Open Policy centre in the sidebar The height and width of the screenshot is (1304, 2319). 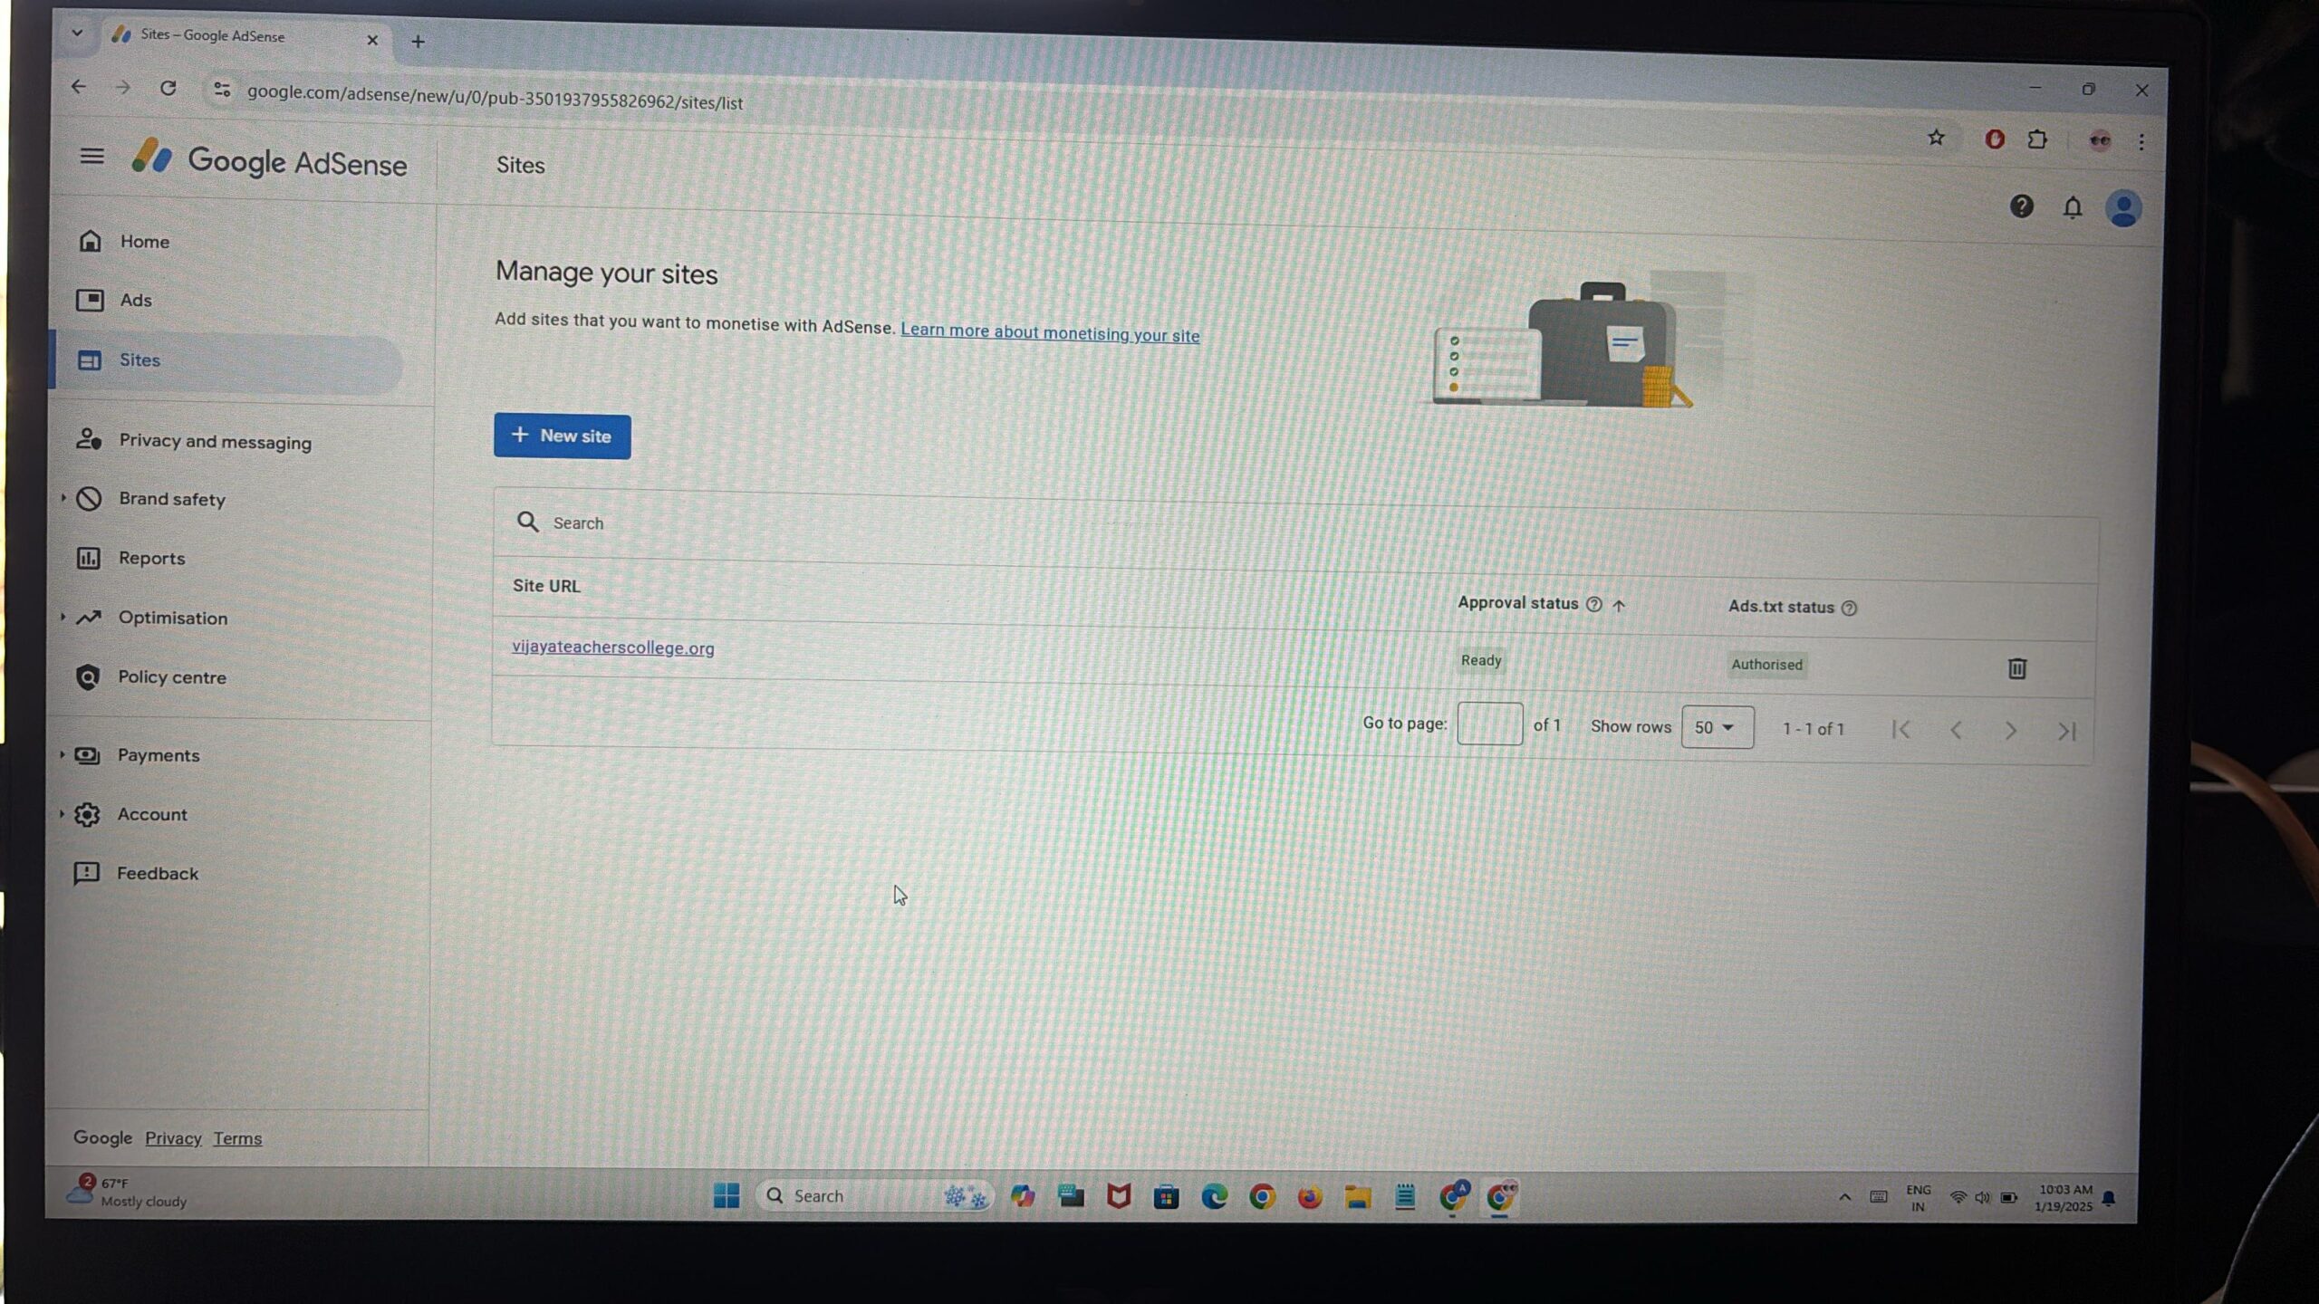click(x=171, y=676)
